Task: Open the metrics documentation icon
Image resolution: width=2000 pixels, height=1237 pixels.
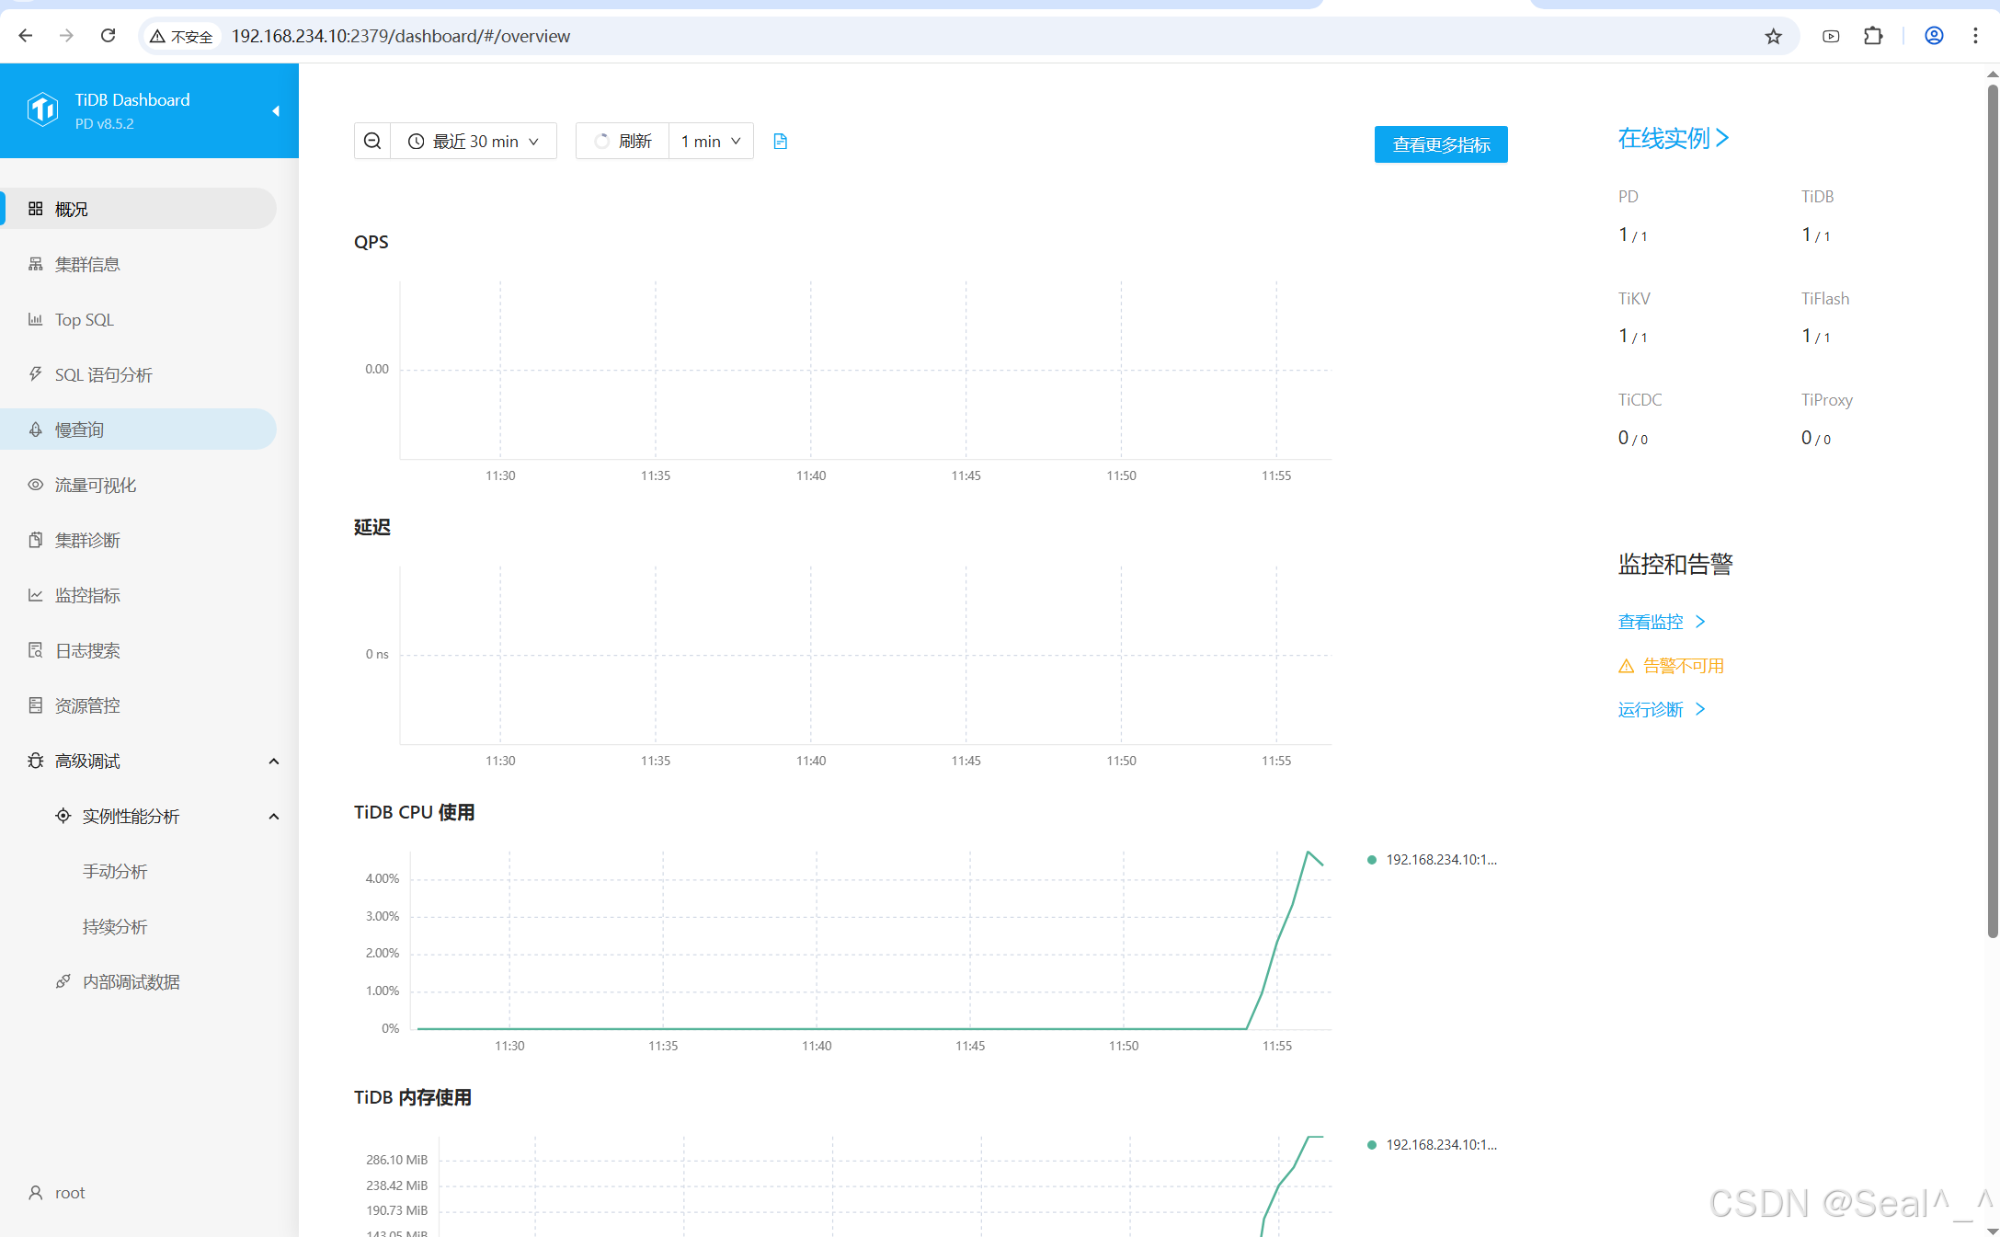Action: 780,141
